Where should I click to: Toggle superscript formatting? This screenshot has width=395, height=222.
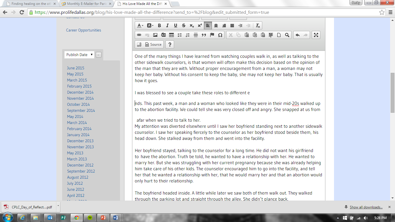tap(200, 25)
